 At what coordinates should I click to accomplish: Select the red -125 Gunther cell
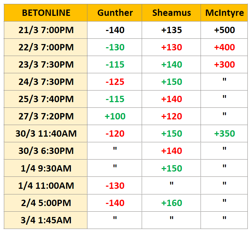click(115, 82)
